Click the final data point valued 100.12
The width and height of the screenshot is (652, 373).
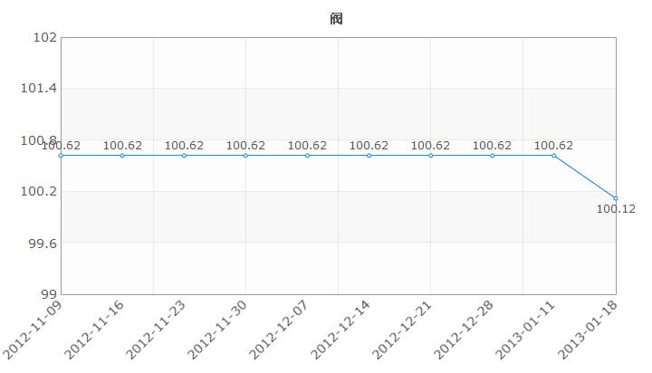(x=616, y=198)
